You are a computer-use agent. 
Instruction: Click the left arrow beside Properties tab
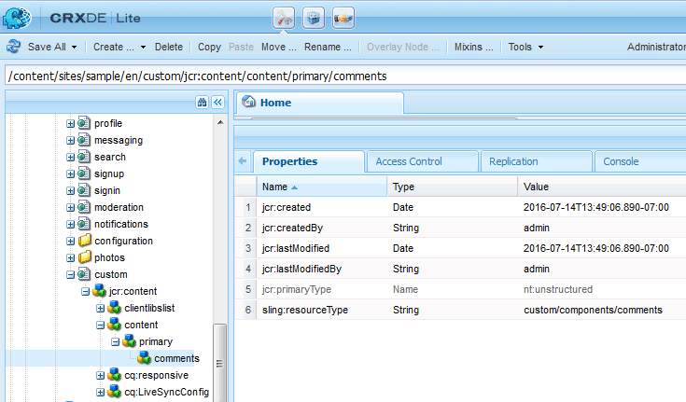coord(243,161)
